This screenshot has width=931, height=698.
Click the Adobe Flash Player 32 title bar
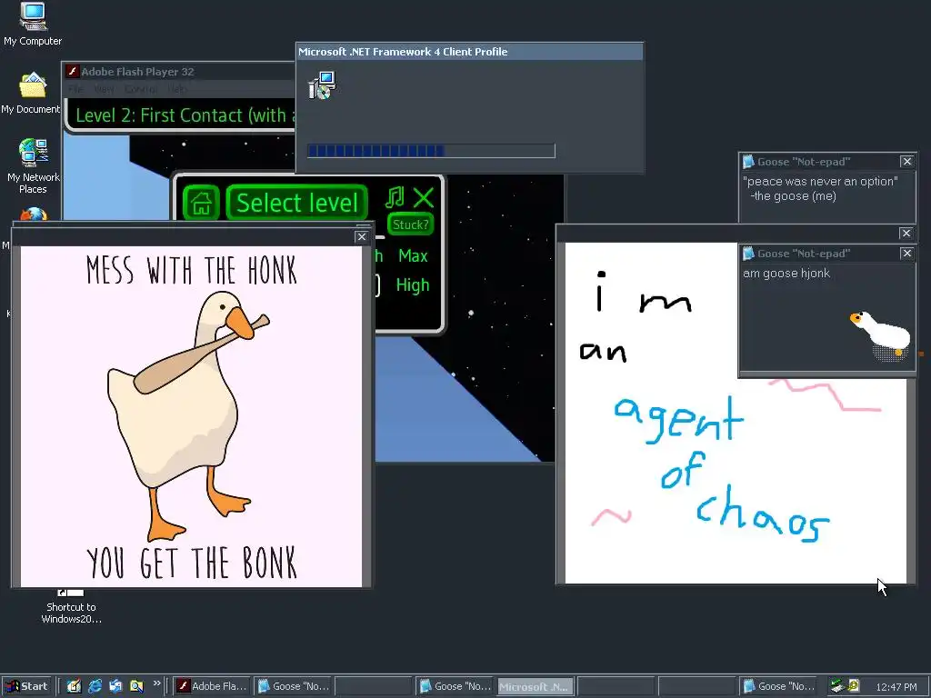tap(179, 71)
